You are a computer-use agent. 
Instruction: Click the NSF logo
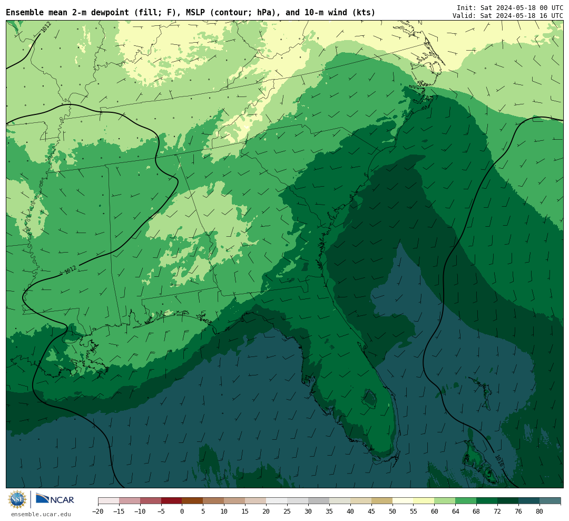[x=17, y=499]
